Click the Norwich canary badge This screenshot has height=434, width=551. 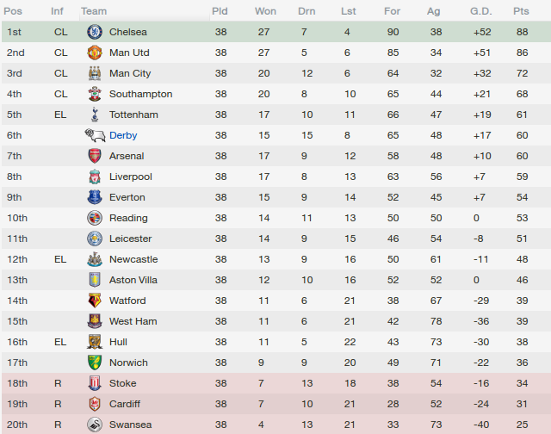tap(95, 363)
